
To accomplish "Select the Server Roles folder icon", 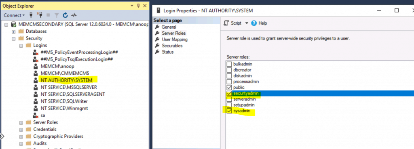I will (29, 122).
